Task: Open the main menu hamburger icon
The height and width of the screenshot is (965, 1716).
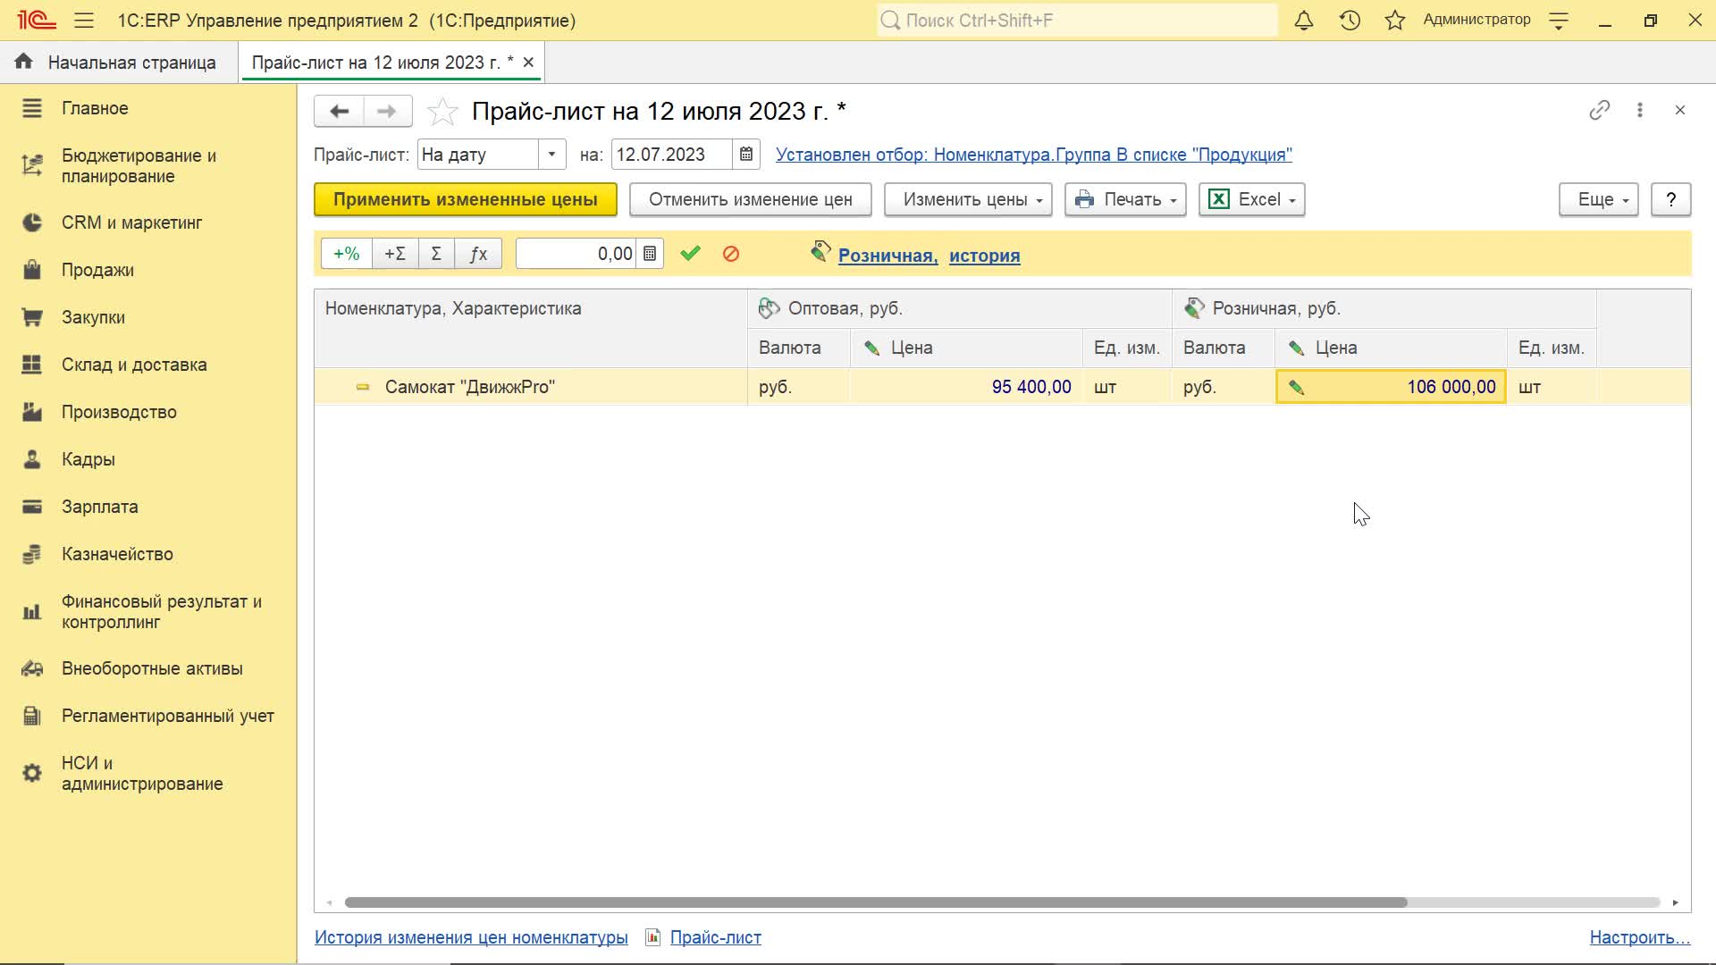Action: (x=84, y=21)
